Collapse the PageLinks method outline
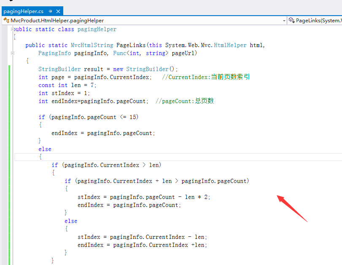 [12, 53]
